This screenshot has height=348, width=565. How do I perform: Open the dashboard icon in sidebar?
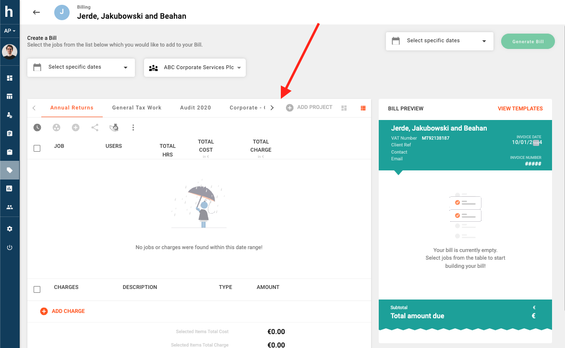click(10, 78)
